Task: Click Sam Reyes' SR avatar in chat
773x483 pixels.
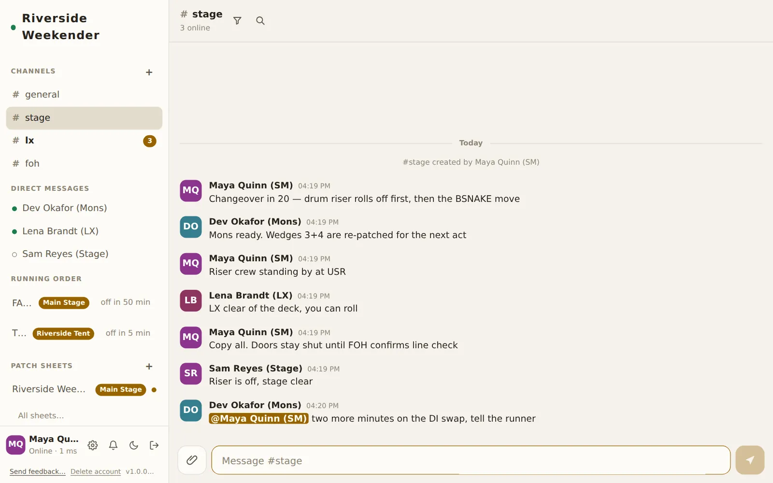Action: pos(191,373)
